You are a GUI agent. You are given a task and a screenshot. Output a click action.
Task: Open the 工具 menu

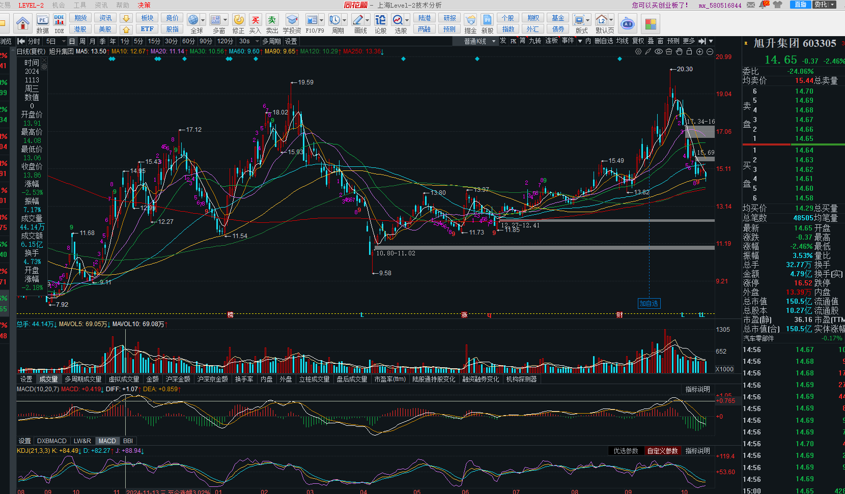point(80,5)
